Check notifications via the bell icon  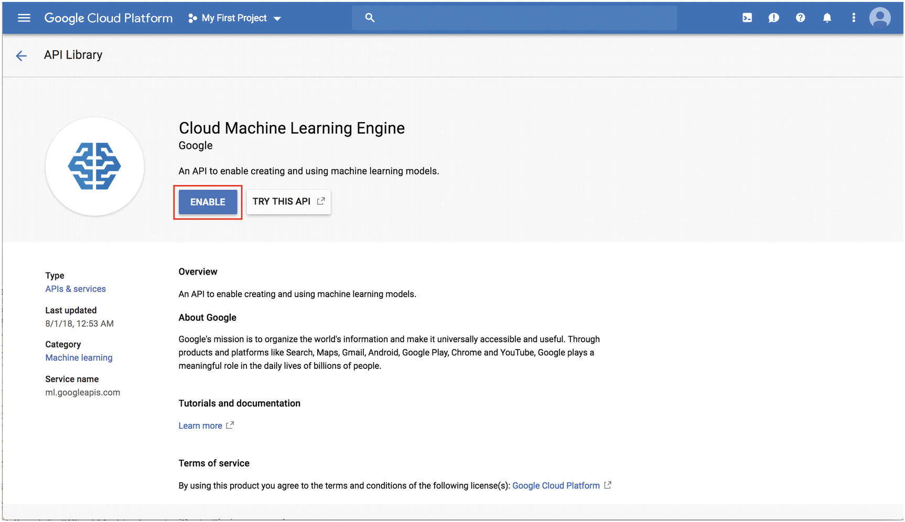tap(827, 17)
